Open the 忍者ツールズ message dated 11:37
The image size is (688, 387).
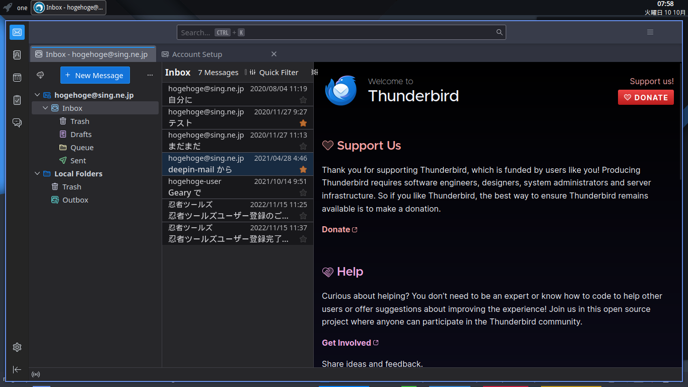[x=238, y=233]
